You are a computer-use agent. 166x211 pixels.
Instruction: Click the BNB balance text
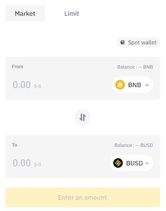[x=135, y=67]
